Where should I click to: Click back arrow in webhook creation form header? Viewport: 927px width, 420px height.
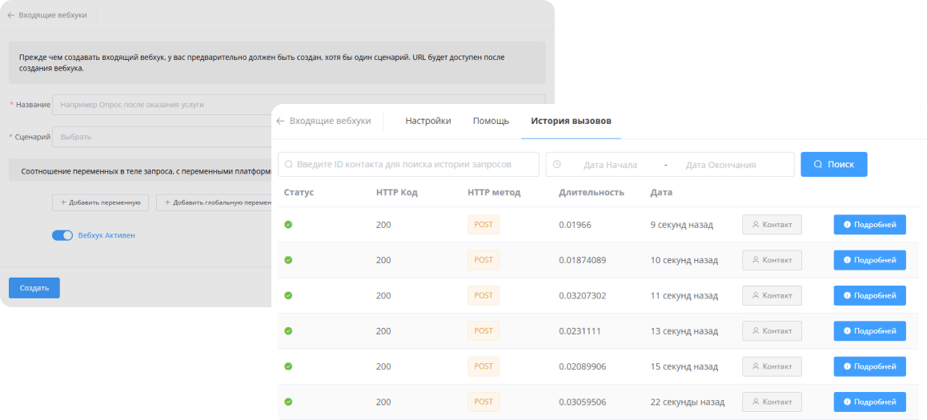coord(10,15)
